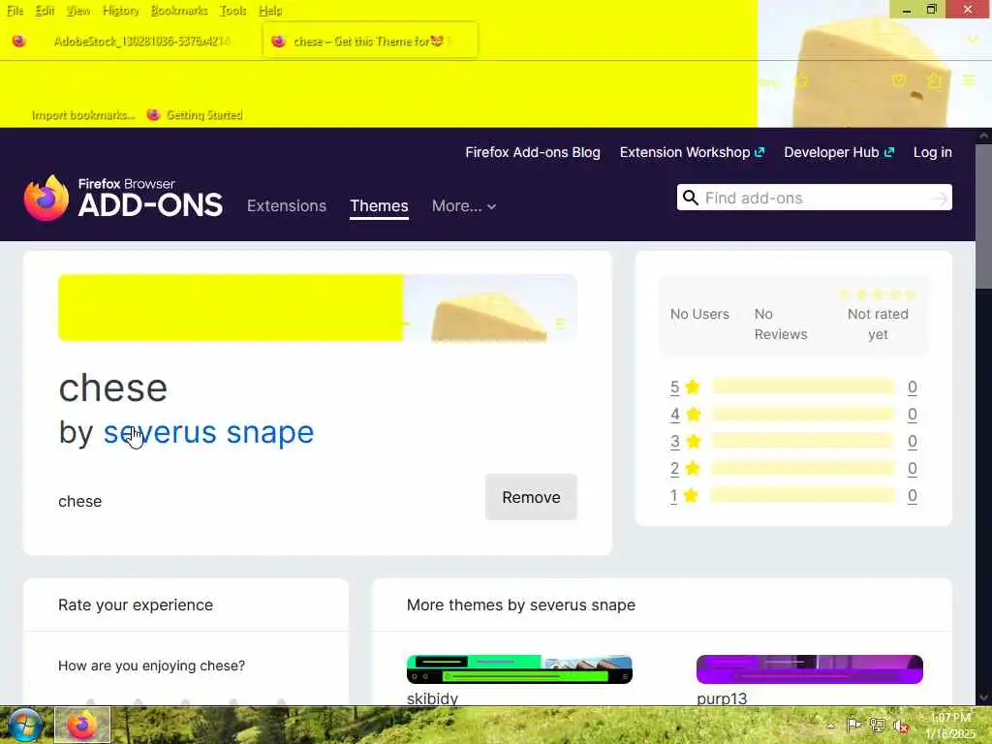The height and width of the screenshot is (744, 992).
Task: Open the Pocket shield icon in the toolbar
Action: click(x=898, y=80)
